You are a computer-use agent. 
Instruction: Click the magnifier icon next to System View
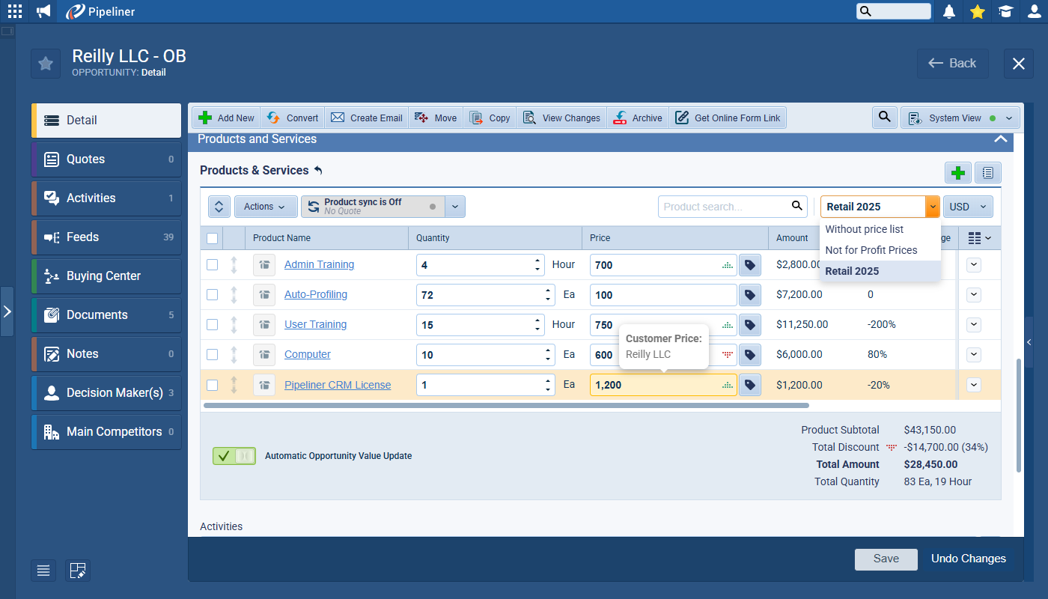[884, 118]
